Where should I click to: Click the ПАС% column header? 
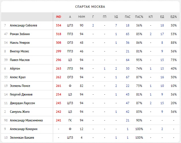(139, 17)
